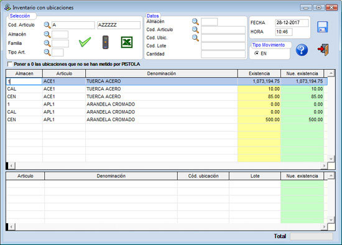Click Nue. existencia header in lower grid
The width and height of the screenshot is (342, 245).
302,176
